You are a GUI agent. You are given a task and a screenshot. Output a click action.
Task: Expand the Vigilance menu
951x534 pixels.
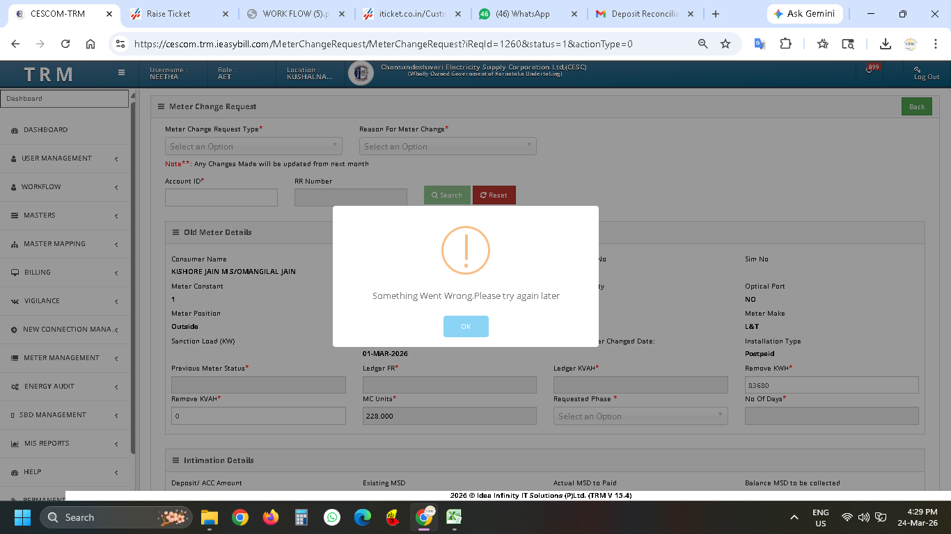(x=65, y=301)
